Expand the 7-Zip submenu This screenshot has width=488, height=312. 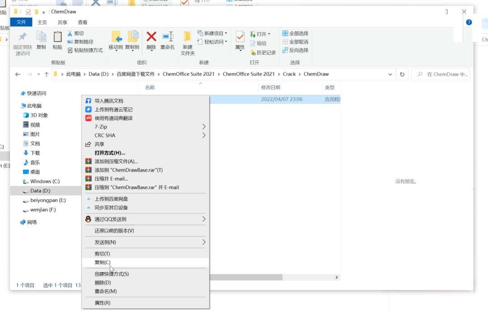pos(145,126)
